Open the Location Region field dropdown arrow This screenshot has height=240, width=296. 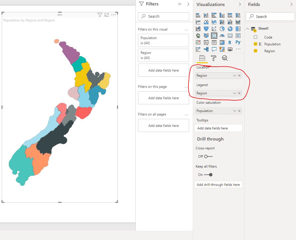(235, 76)
